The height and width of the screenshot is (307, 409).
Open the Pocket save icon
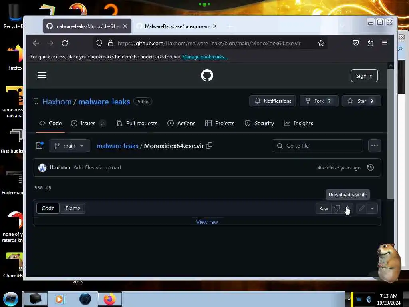point(356,43)
